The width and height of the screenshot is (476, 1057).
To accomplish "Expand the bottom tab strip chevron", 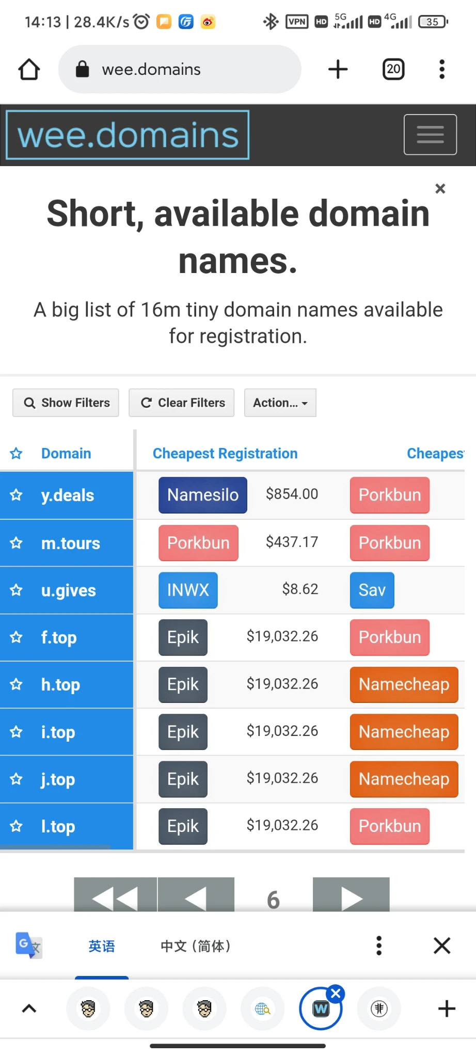I will 29,1008.
